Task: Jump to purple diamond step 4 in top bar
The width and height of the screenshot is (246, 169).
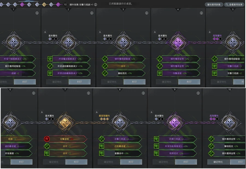Action: 22,5
